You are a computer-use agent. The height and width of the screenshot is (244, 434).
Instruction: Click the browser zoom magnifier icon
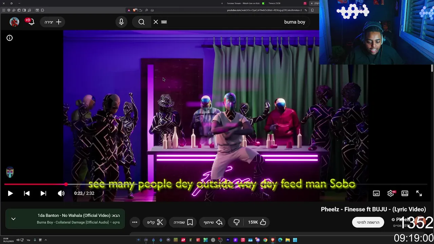(146, 10)
